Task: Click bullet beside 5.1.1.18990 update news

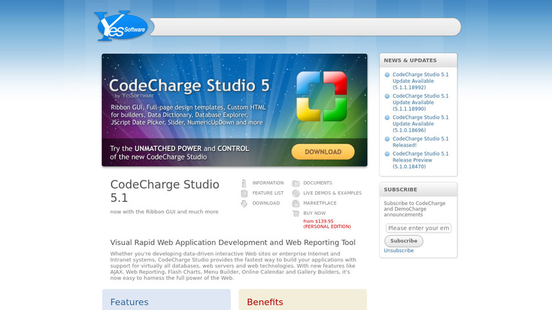Action: [387, 96]
